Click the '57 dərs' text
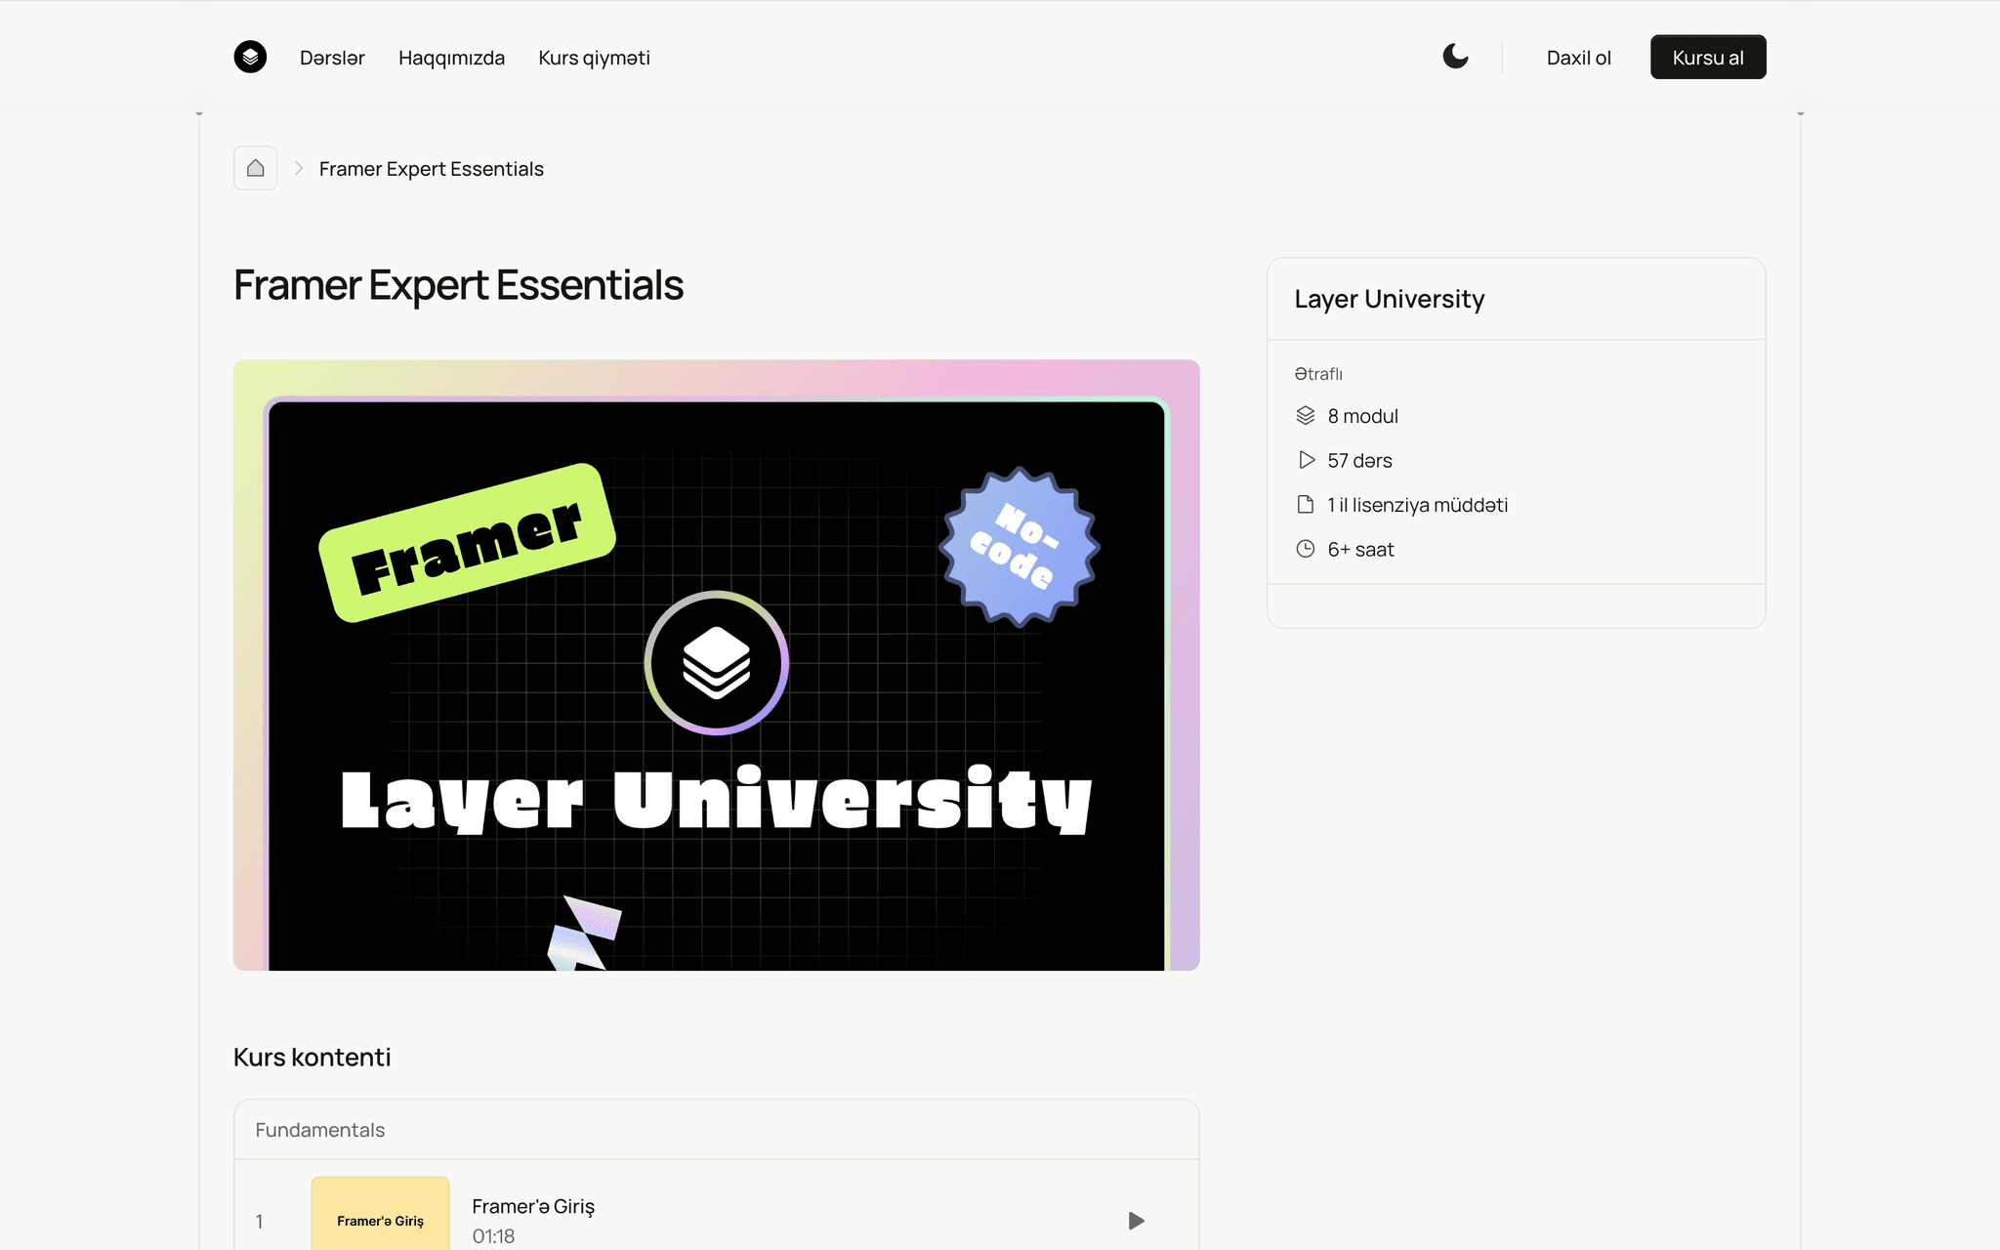This screenshot has height=1250, width=2000. coord(1359,461)
